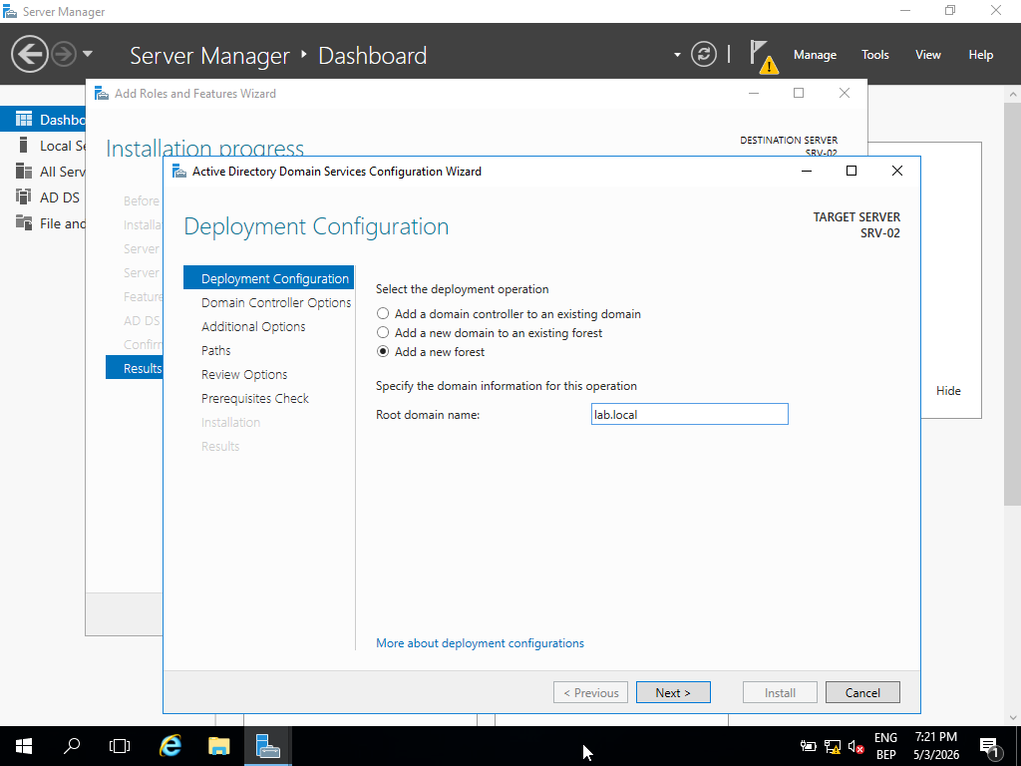This screenshot has height=766, width=1021.
Task: Open the Help menu
Action: click(x=981, y=55)
